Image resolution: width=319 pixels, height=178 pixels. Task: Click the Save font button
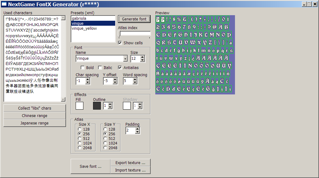pos(91,167)
